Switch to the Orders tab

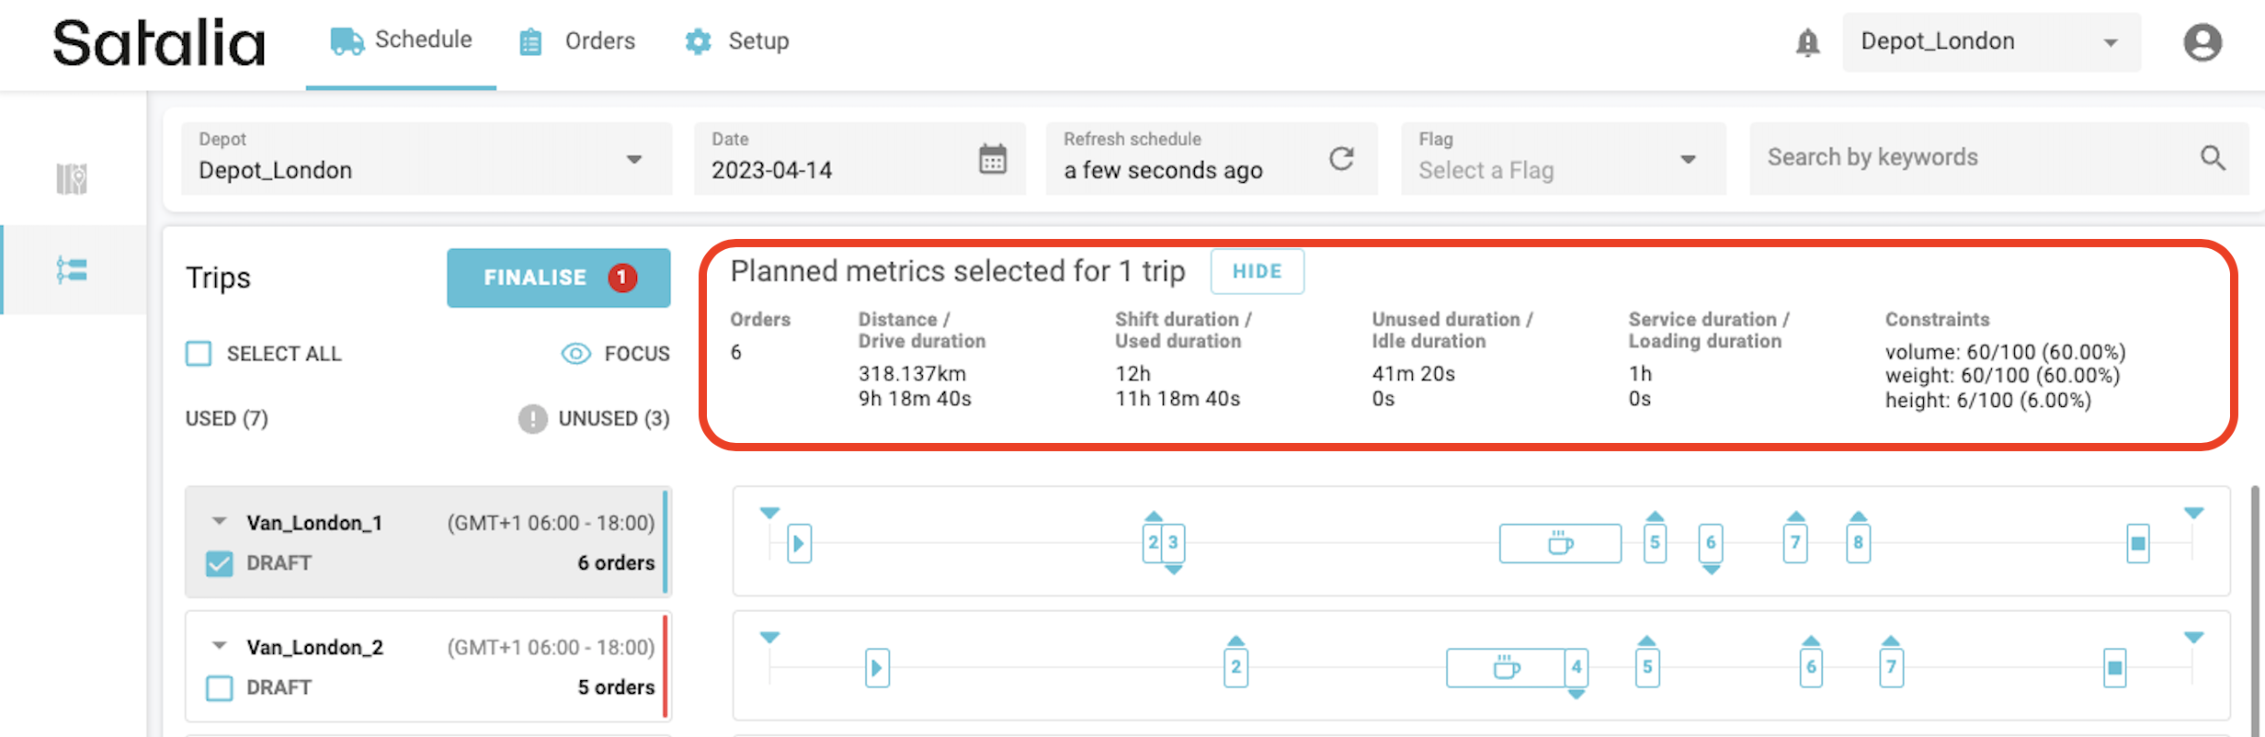click(x=577, y=41)
